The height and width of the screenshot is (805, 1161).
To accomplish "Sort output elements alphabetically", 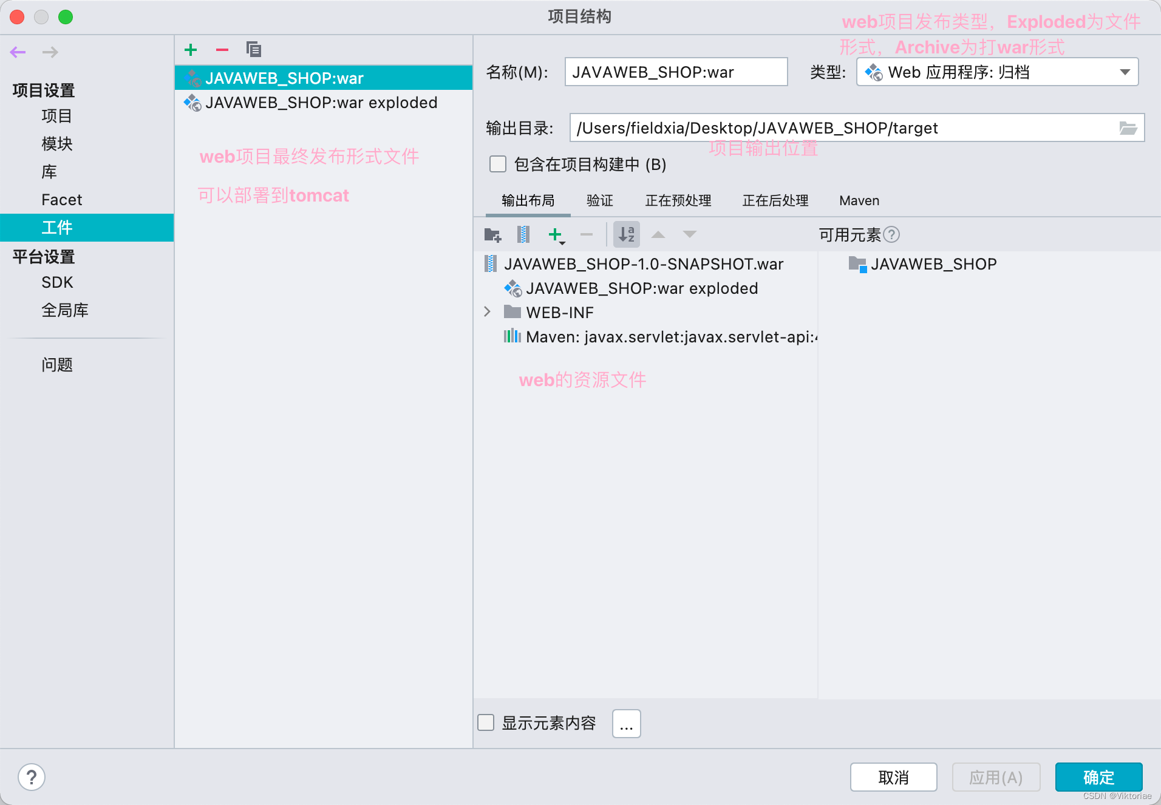I will [627, 234].
